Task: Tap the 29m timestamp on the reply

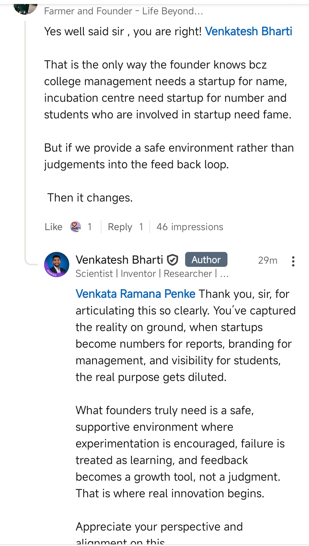Action: pyautogui.click(x=268, y=260)
